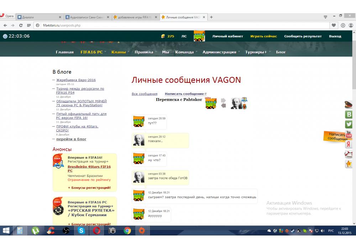Open the Главная menu item
This screenshot has height=249, width=356.
click(64, 52)
